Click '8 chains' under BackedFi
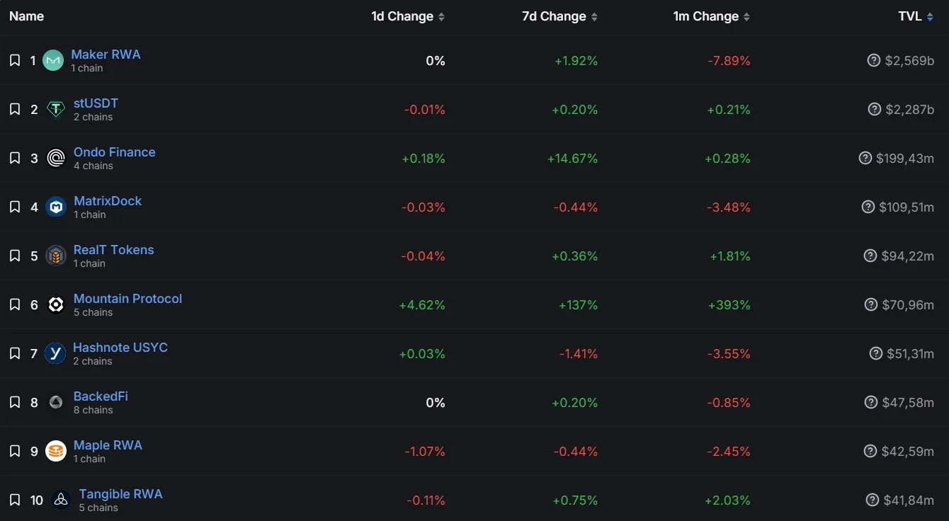The width and height of the screenshot is (949, 521). (x=93, y=410)
